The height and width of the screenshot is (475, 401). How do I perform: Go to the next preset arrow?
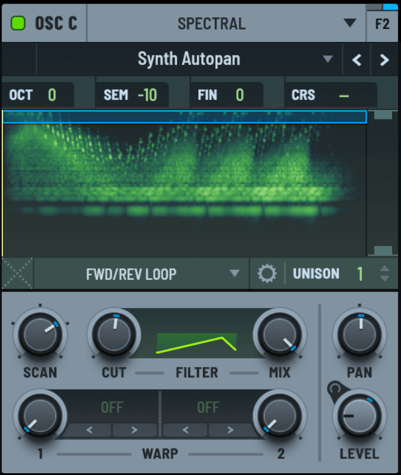point(384,60)
